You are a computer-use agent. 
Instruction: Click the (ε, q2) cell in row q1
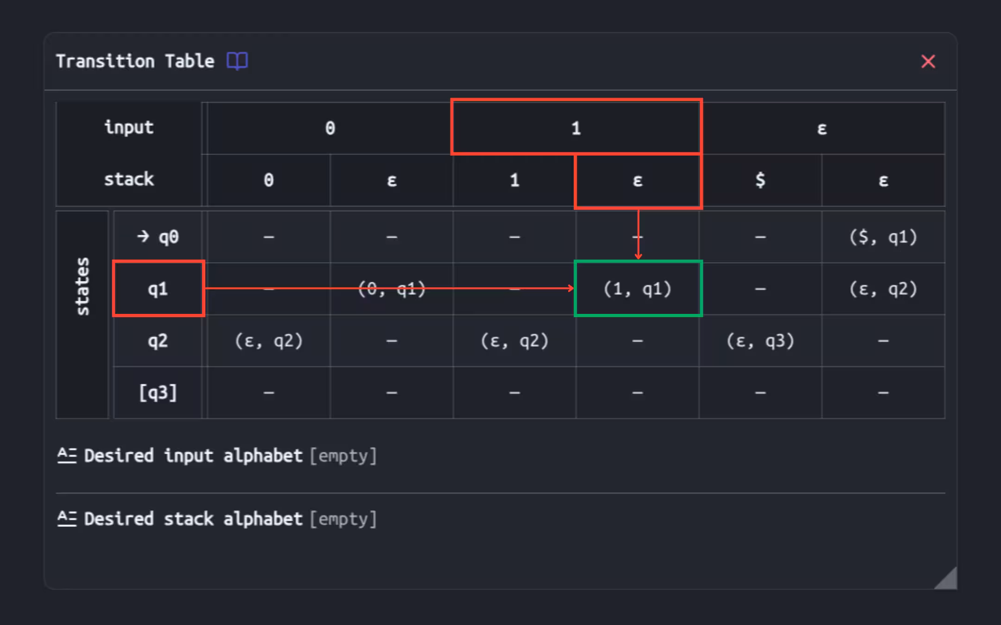[883, 289]
